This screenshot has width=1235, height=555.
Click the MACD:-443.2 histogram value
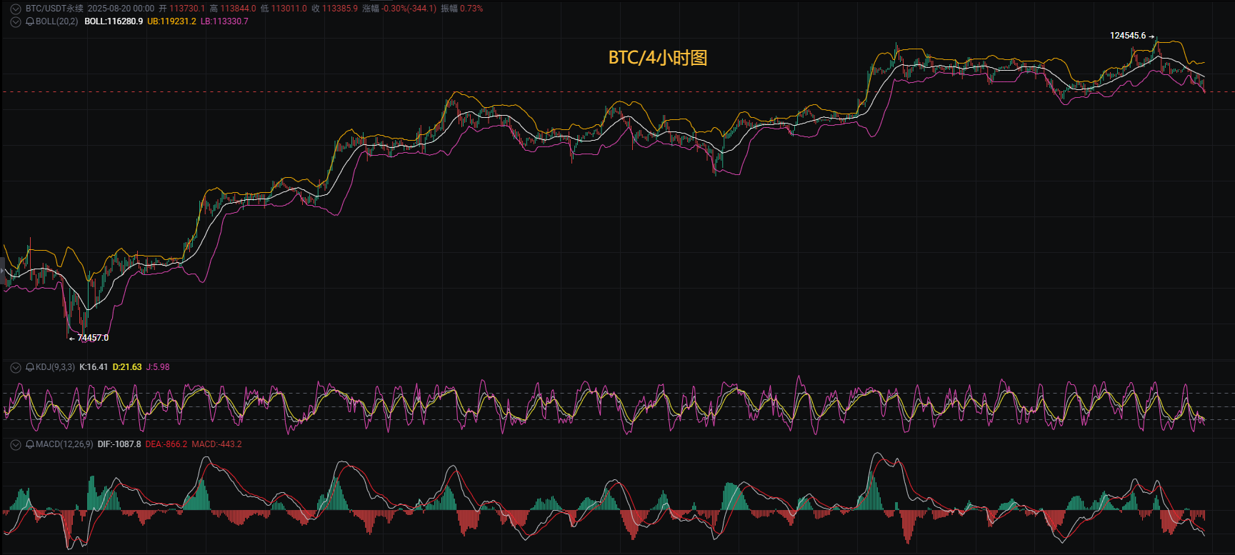[x=217, y=444]
